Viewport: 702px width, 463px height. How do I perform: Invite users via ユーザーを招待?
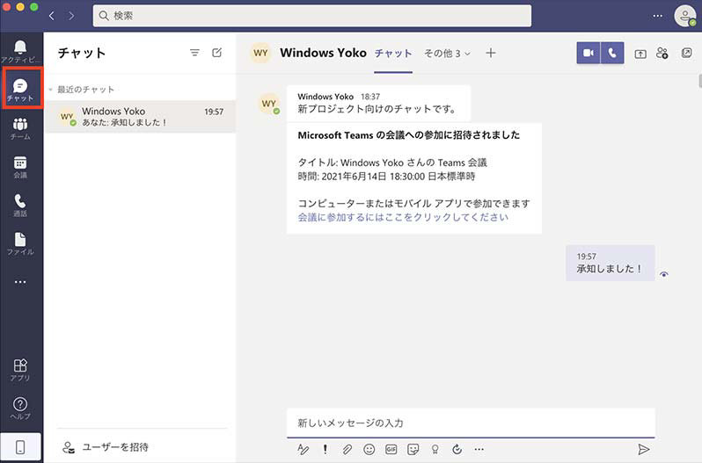click(x=106, y=447)
